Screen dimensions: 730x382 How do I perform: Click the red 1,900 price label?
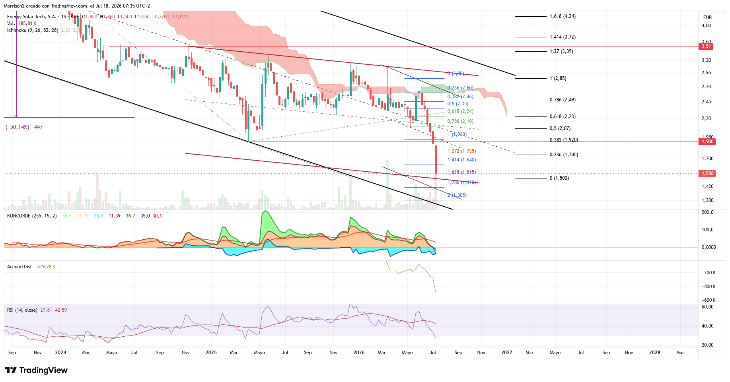pos(707,142)
